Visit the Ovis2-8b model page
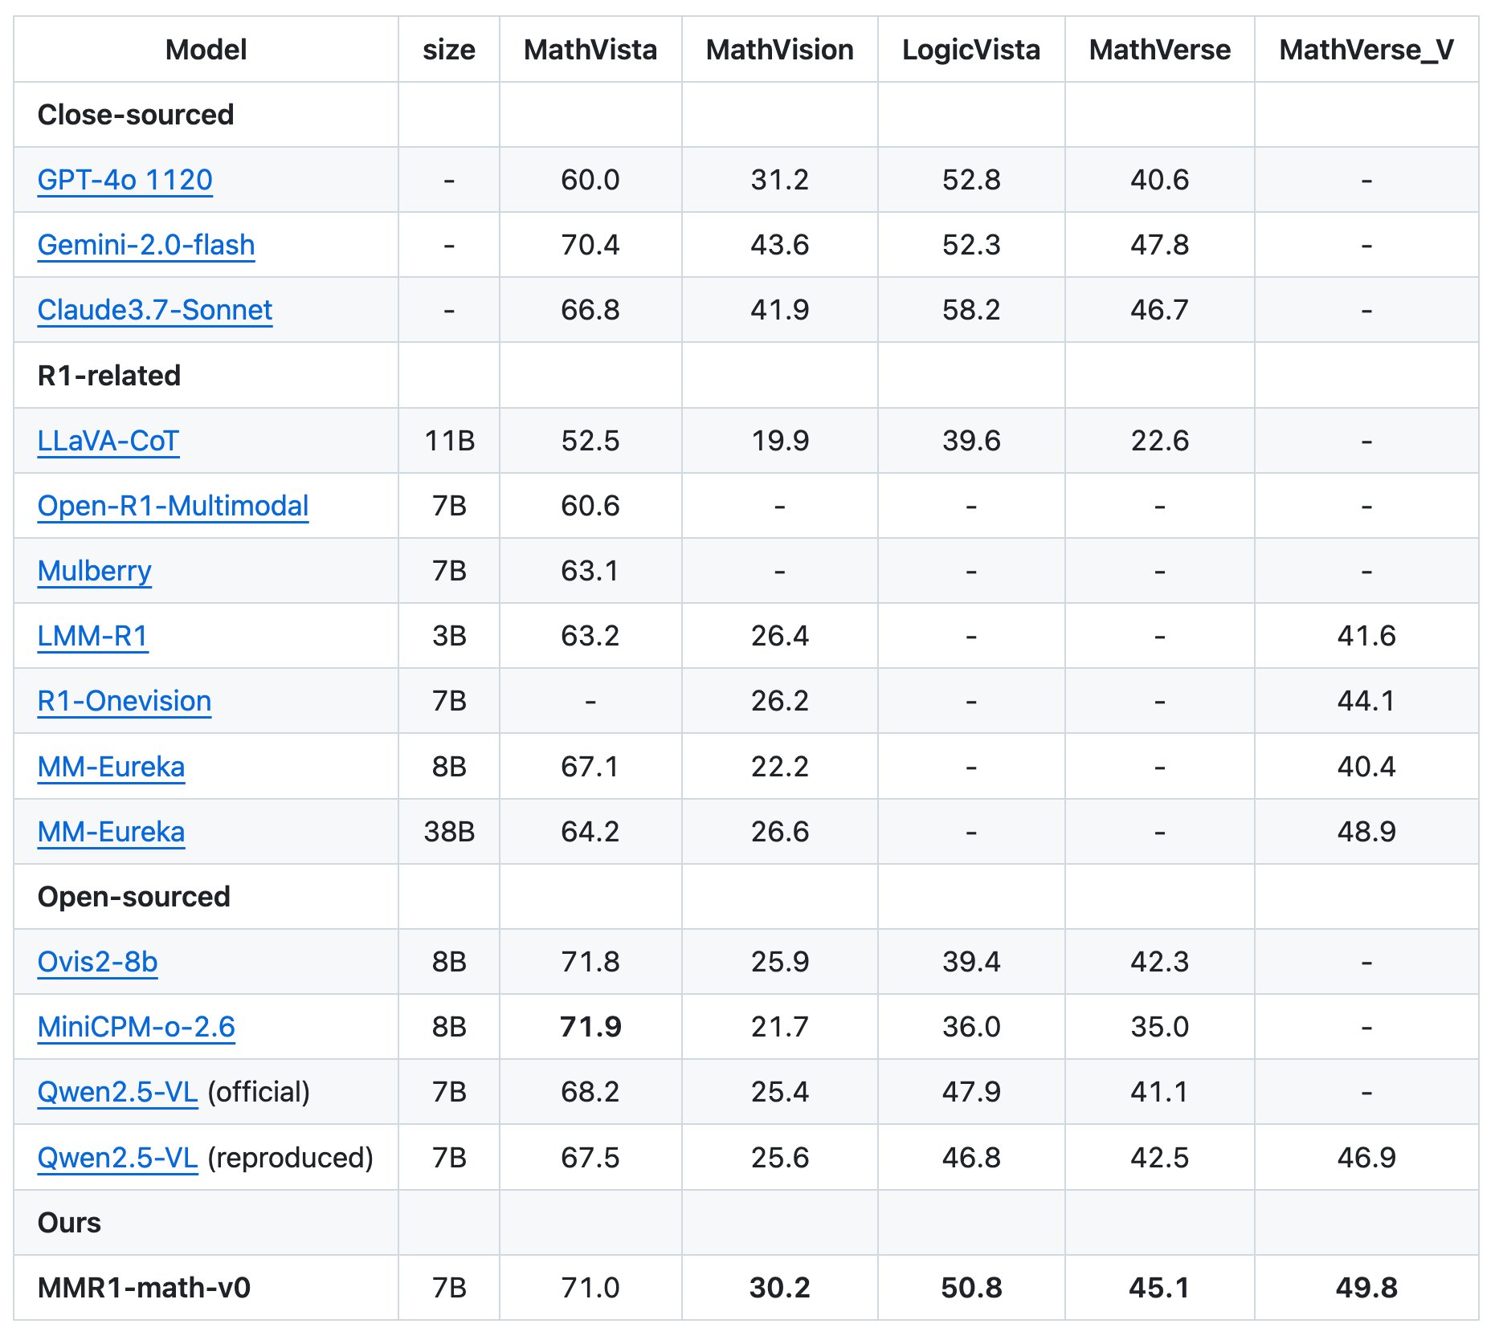The image size is (1499, 1336). 96,962
